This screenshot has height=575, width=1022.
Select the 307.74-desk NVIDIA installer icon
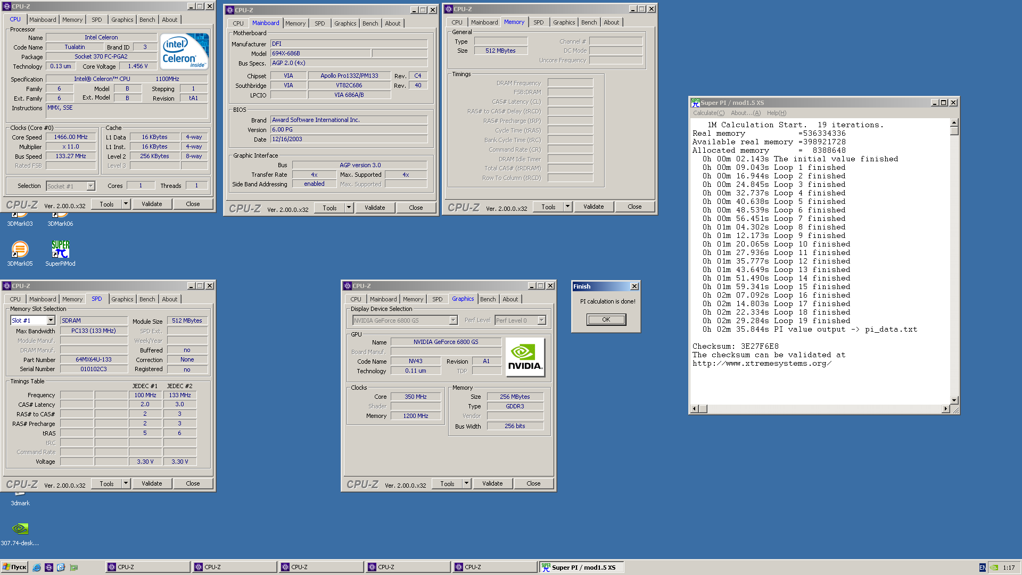coord(20,533)
